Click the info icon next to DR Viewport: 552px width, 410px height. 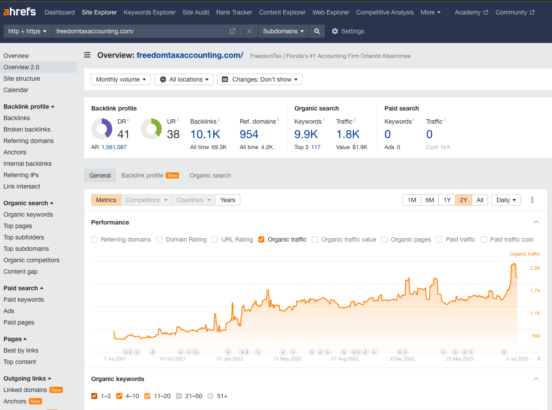pos(128,120)
